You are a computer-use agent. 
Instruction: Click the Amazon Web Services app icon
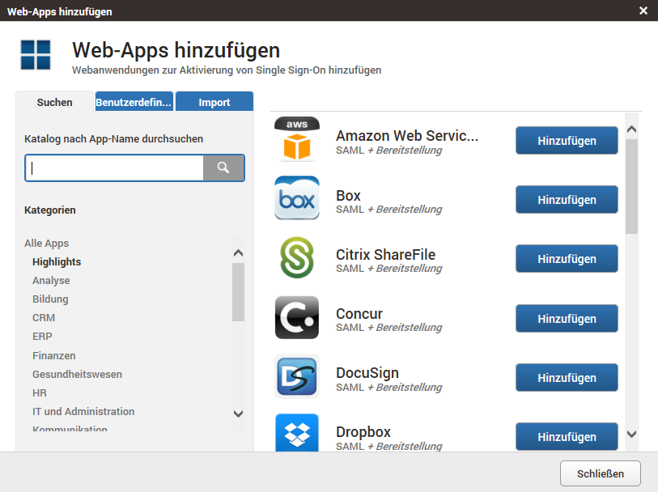297,139
